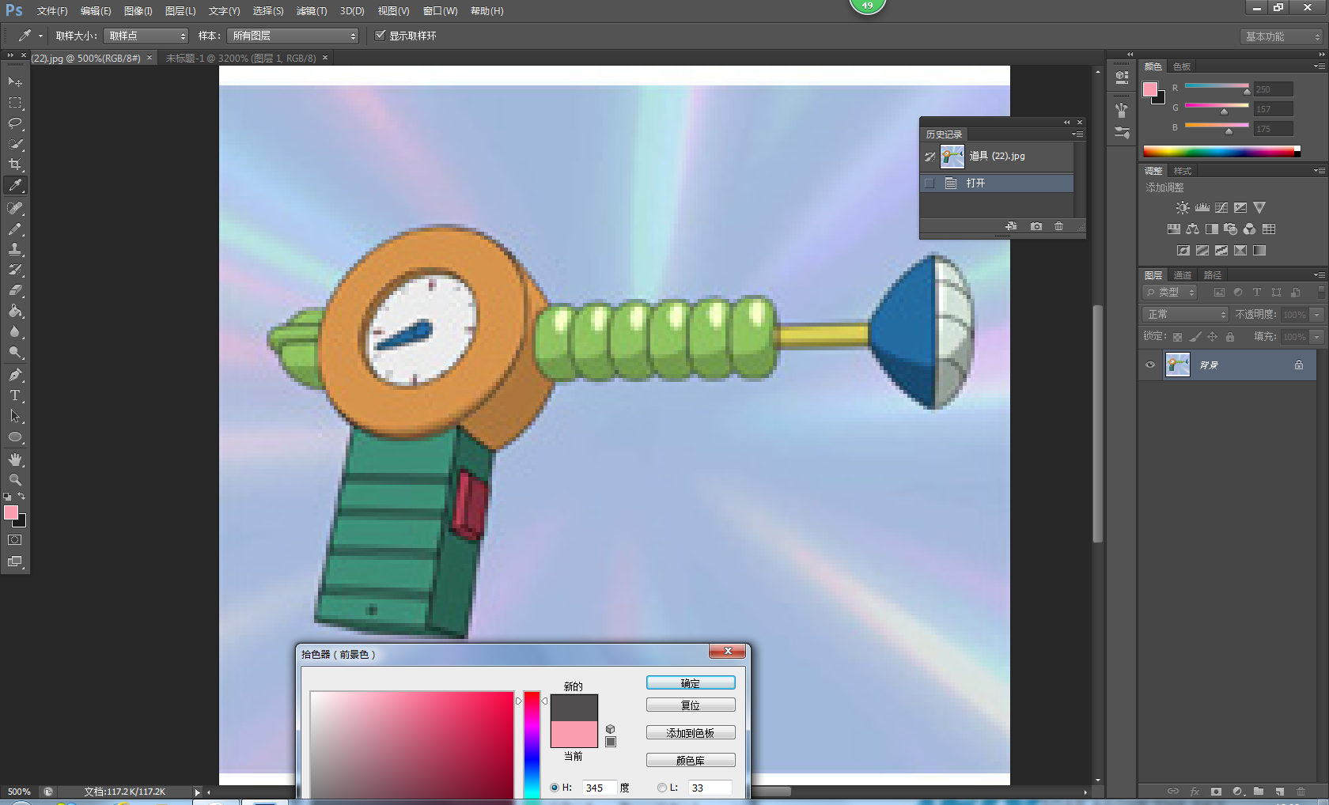Open the 滤镜(T) menu

(x=312, y=11)
